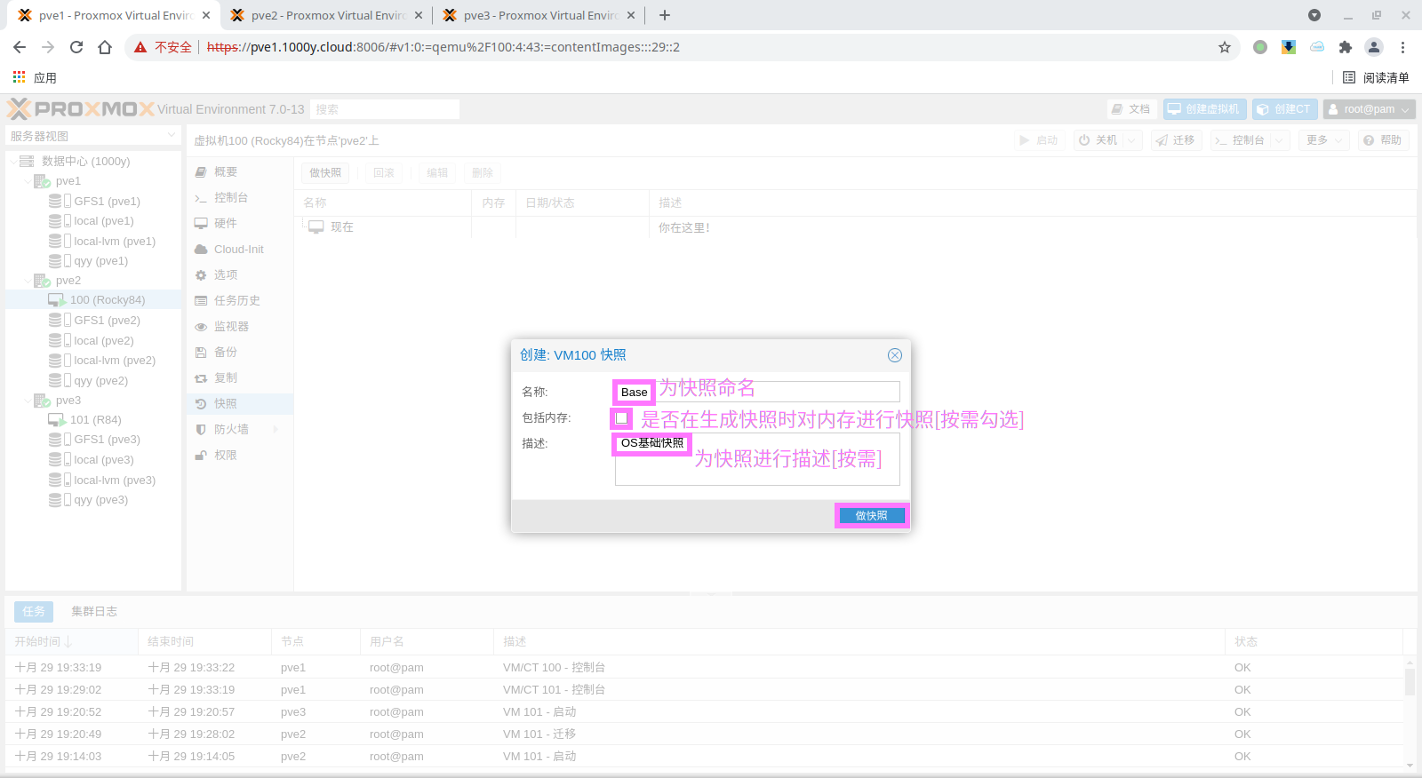
Task: Reload the browser page
Action: 76,47
